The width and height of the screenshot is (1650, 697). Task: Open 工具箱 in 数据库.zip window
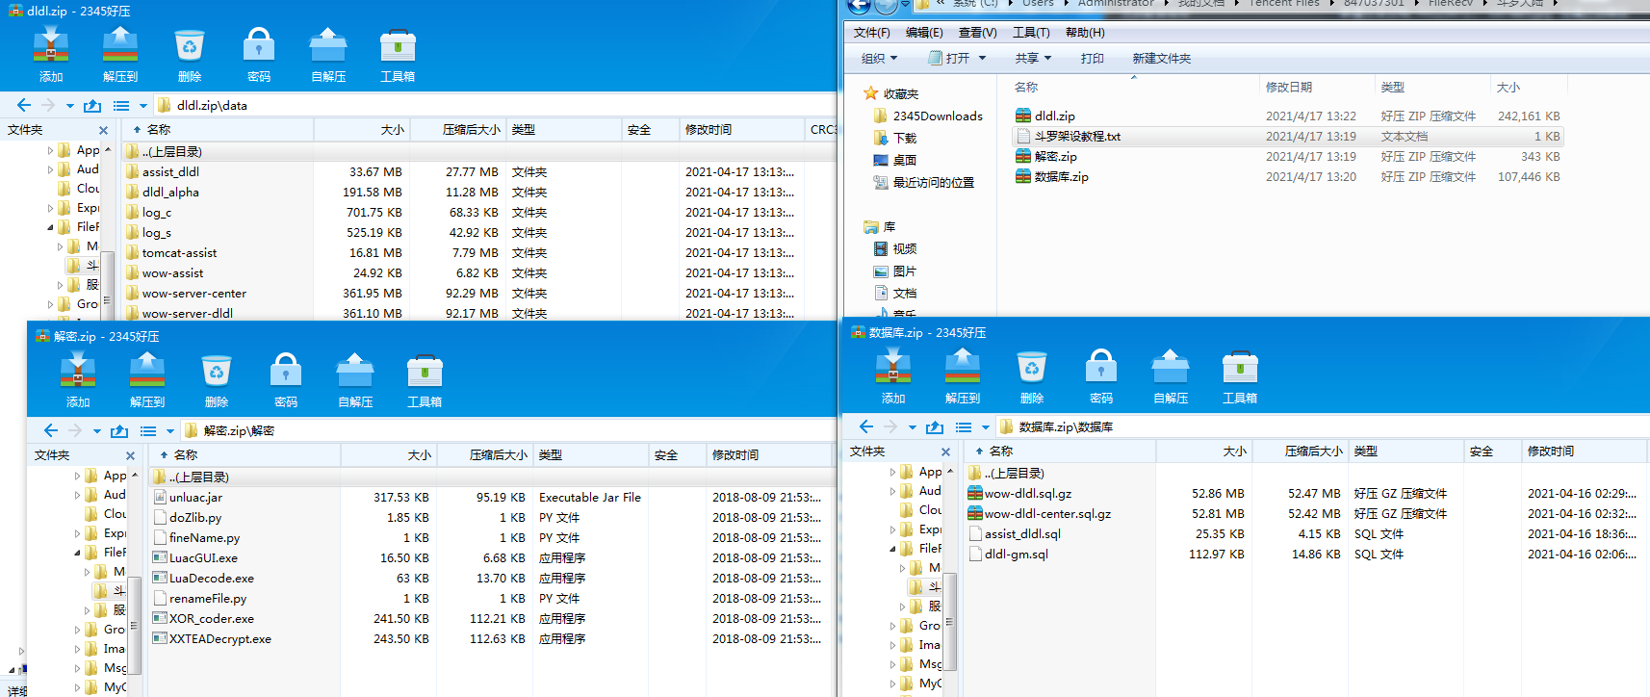coord(1240,367)
